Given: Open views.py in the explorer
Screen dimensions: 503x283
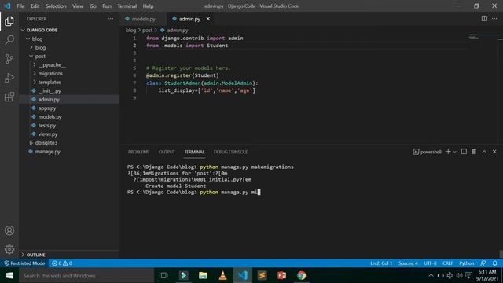Looking at the screenshot, I should [69, 134].
